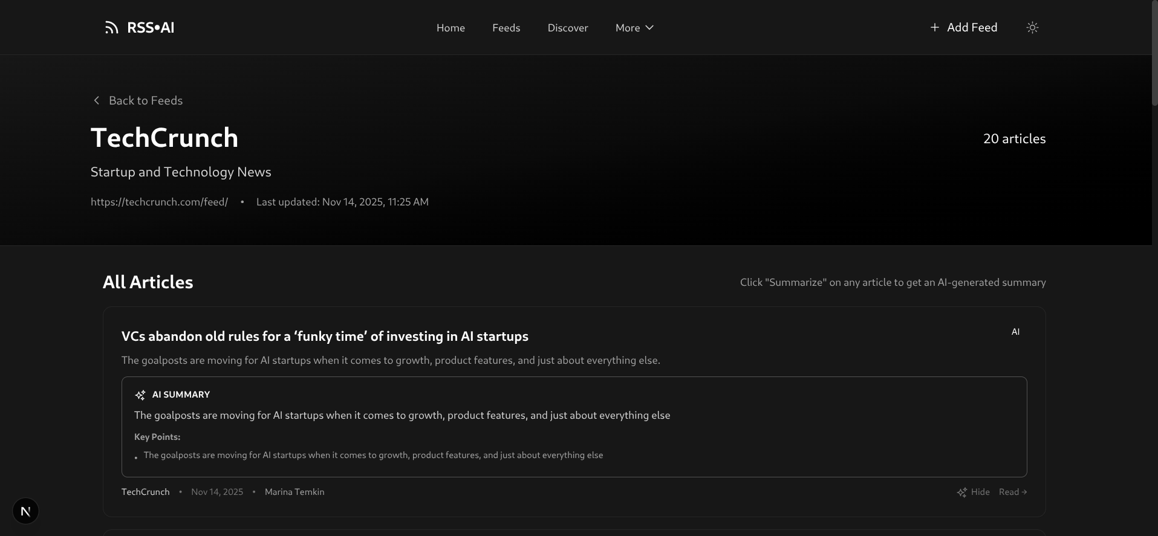Open the 'VCs abandon old rules' article title
The height and width of the screenshot is (536, 1158).
[325, 336]
